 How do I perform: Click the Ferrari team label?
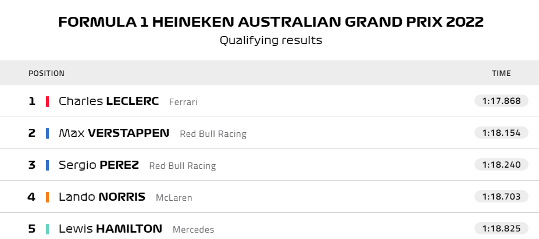point(183,102)
